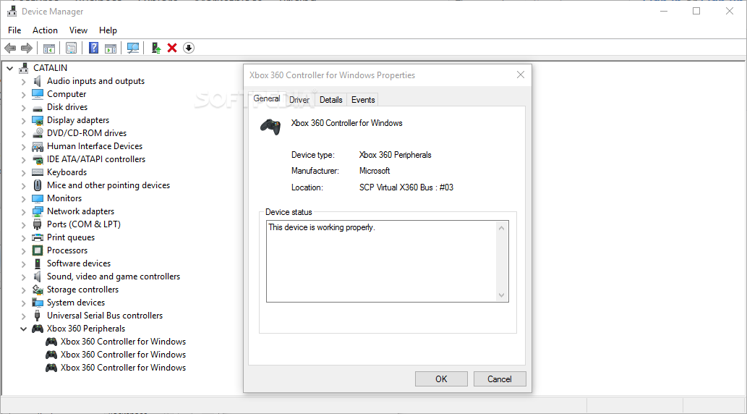Click Show/Hide Console Tree toolbar icon

(x=49, y=48)
